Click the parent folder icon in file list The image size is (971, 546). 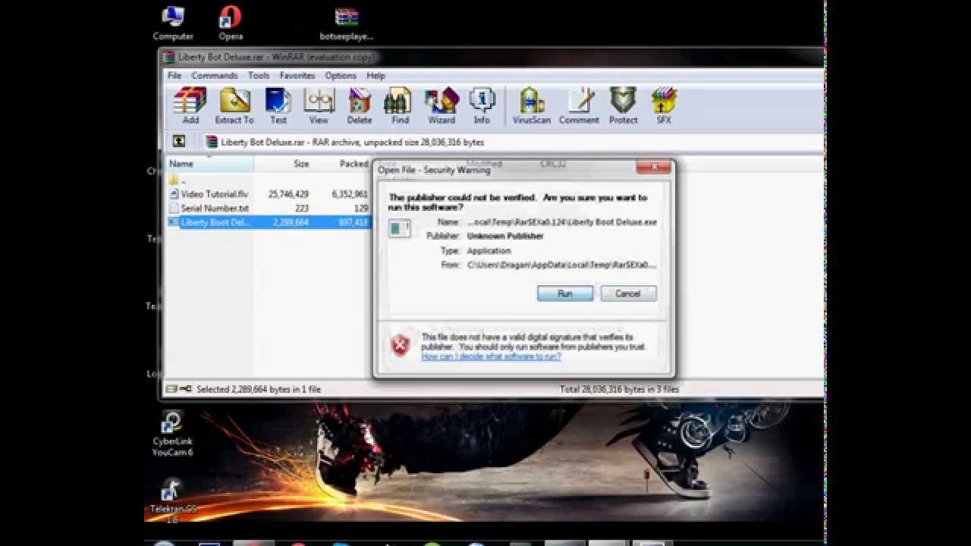point(174,180)
